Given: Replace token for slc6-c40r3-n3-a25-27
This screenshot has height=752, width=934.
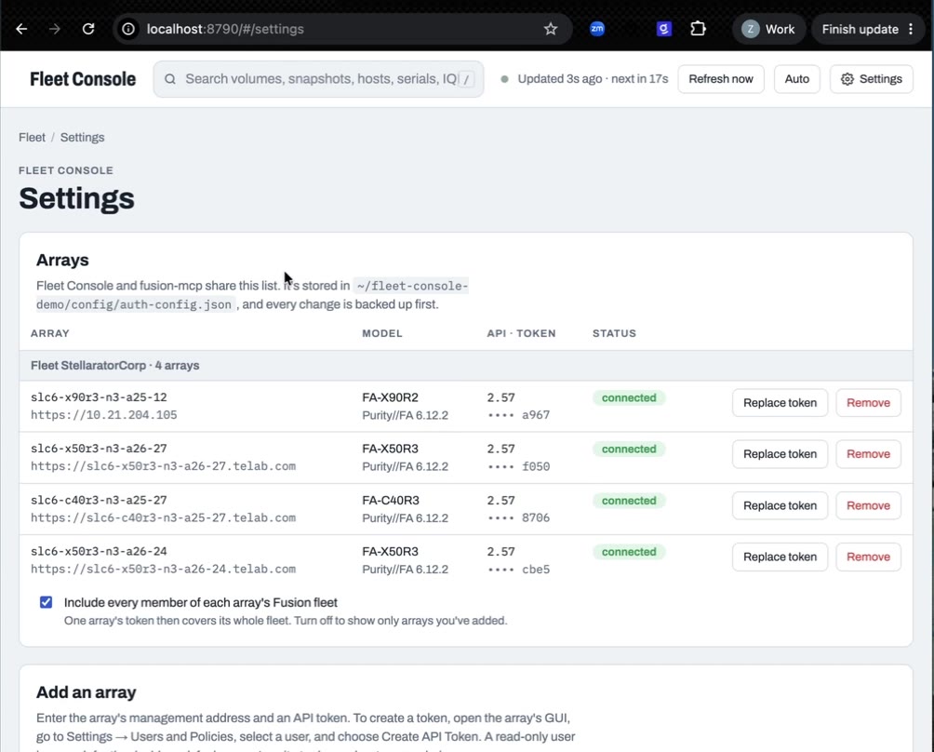Looking at the screenshot, I should [780, 505].
